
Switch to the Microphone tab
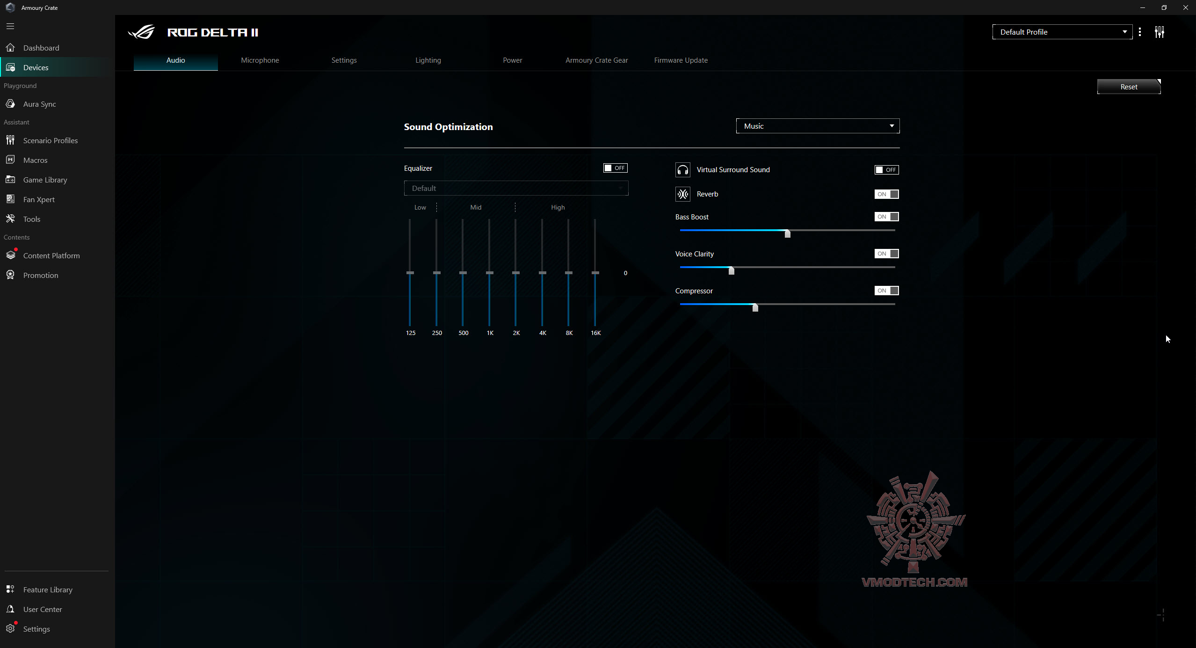pos(260,60)
